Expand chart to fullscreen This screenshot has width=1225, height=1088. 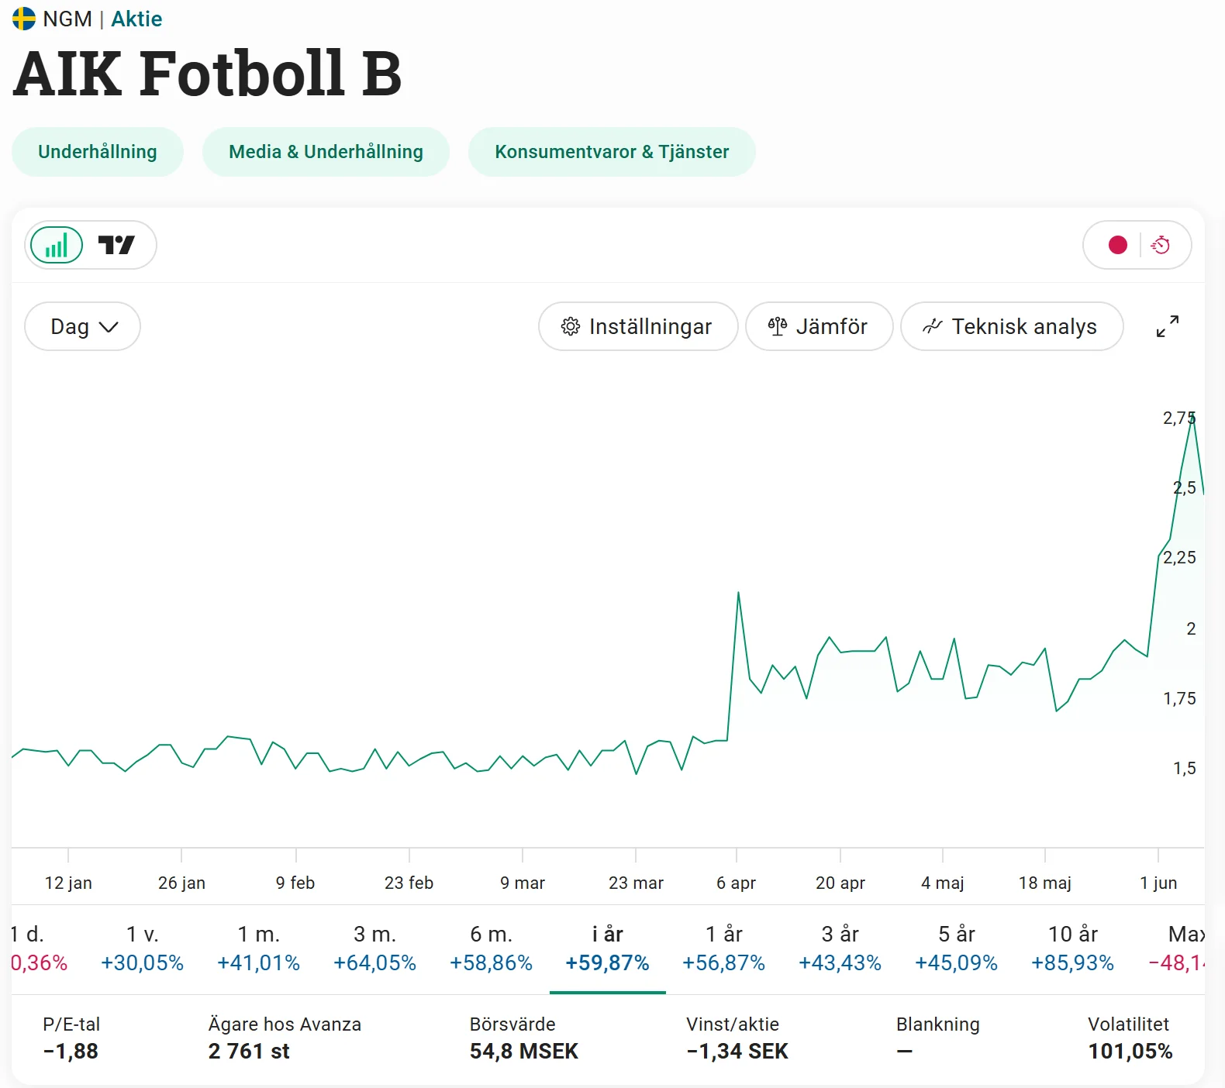point(1167,326)
